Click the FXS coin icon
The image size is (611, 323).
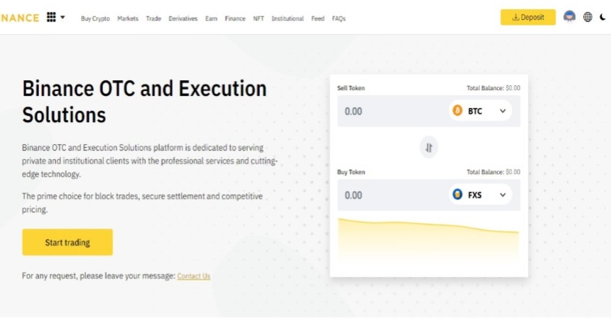[x=457, y=195]
